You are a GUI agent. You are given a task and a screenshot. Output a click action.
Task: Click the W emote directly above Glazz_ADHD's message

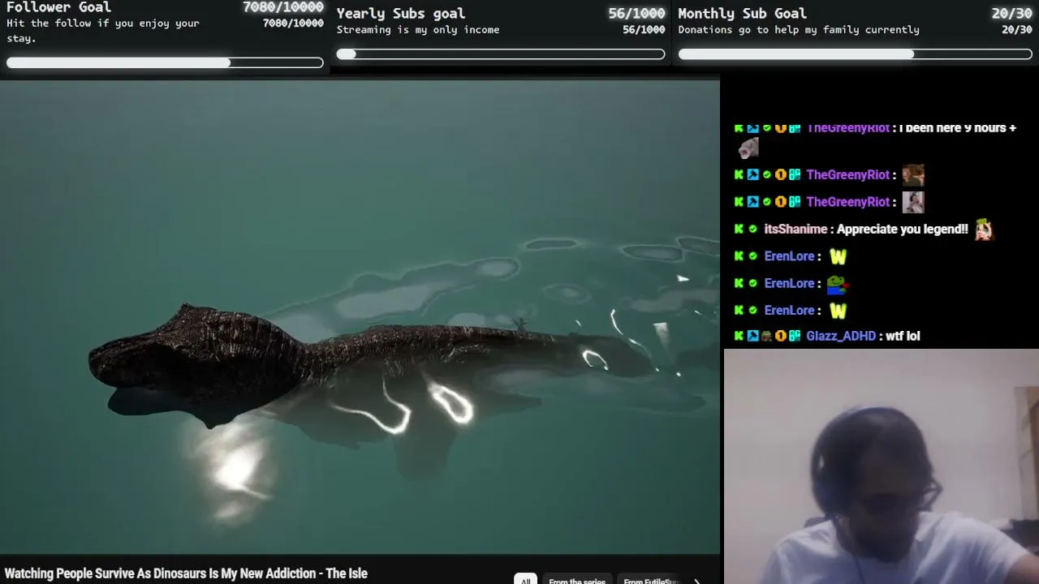(838, 311)
